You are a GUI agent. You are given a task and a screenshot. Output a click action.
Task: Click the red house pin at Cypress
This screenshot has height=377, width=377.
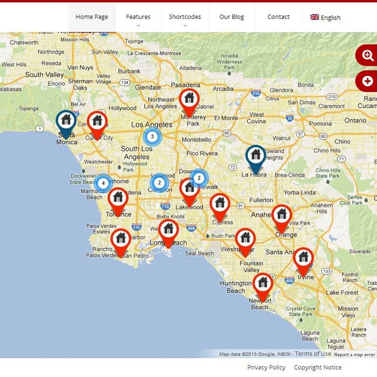pyautogui.click(x=220, y=207)
